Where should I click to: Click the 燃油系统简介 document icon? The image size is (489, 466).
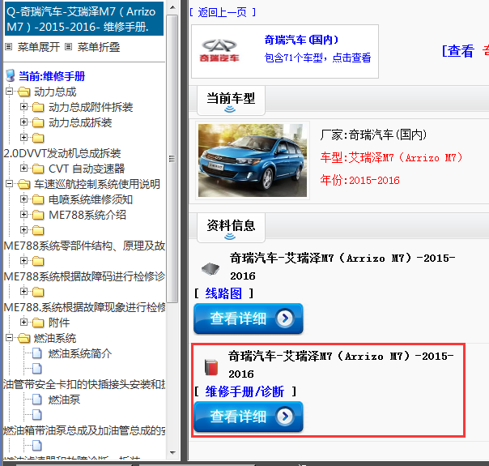coord(36,353)
